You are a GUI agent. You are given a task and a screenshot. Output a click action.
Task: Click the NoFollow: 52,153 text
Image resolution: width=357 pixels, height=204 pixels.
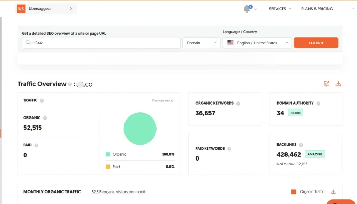tap(292, 164)
